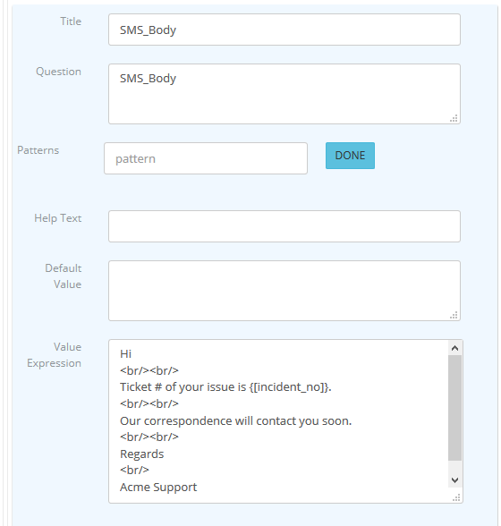Viewport: 501px width, 526px height.
Task: Click the 'Acme Support' line in expression
Action: [x=158, y=487]
